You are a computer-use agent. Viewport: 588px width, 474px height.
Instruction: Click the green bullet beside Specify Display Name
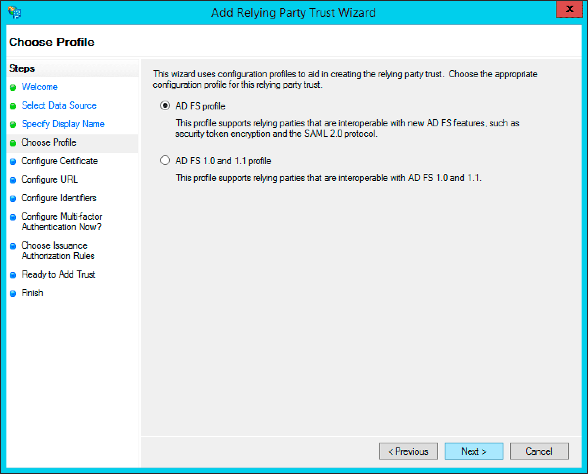pyautogui.click(x=13, y=124)
